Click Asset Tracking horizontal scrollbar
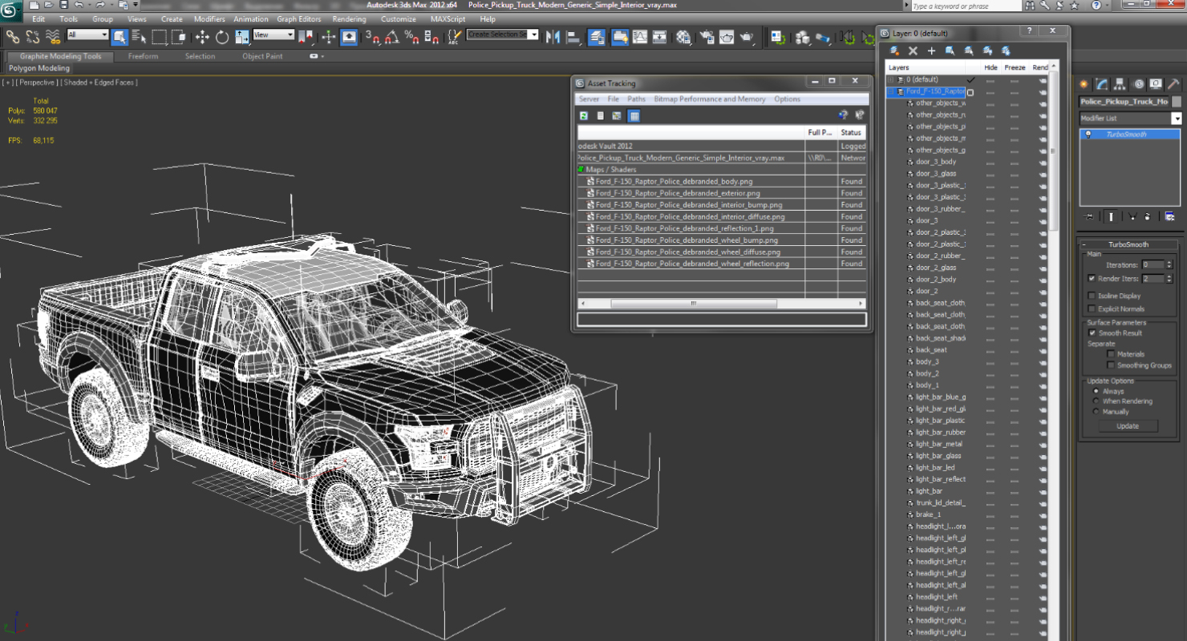Viewport: 1187px width, 641px height. tap(694, 304)
